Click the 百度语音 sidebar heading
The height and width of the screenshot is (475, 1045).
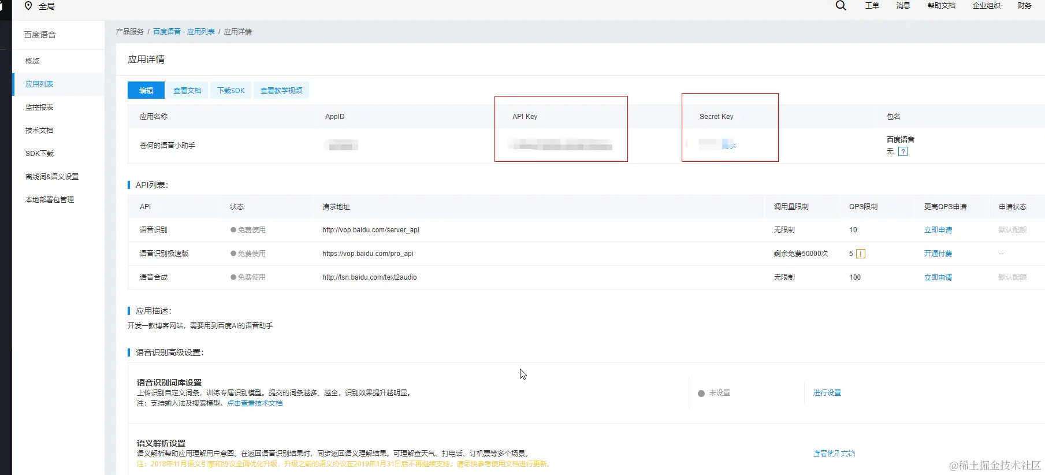(x=40, y=35)
